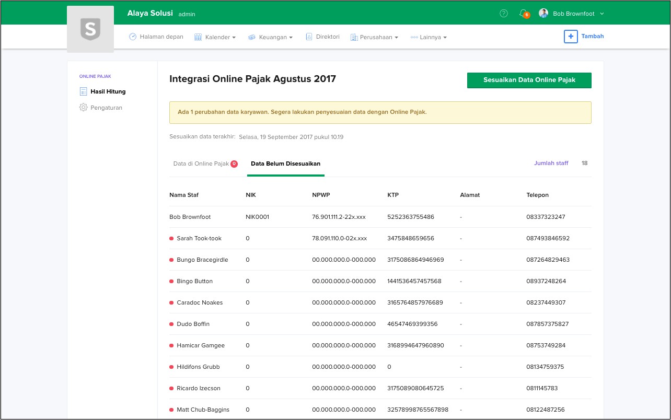Click phone number 087493846592
The height and width of the screenshot is (420, 671).
coord(548,238)
